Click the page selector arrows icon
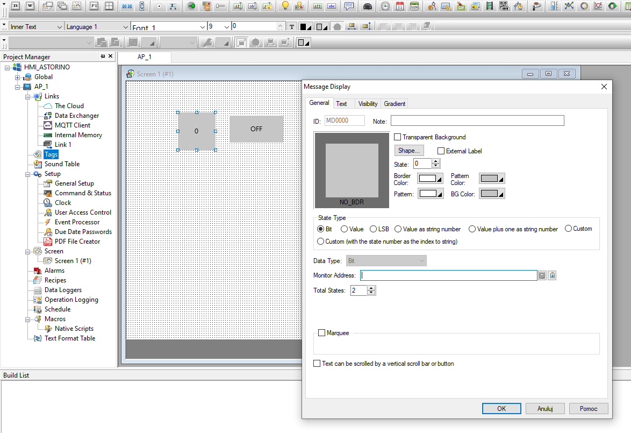631x433 pixels. pyautogui.click(x=127, y=6)
